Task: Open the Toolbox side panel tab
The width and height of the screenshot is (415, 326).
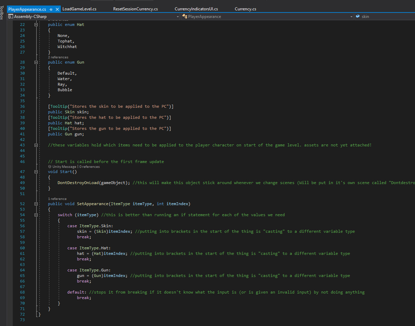Action: 2,13
